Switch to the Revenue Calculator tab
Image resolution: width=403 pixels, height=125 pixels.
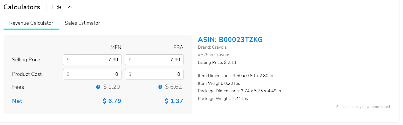pyautogui.click(x=31, y=23)
